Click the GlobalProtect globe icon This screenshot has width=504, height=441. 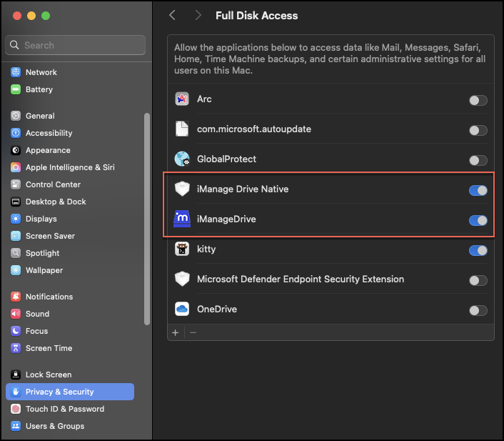click(x=182, y=159)
